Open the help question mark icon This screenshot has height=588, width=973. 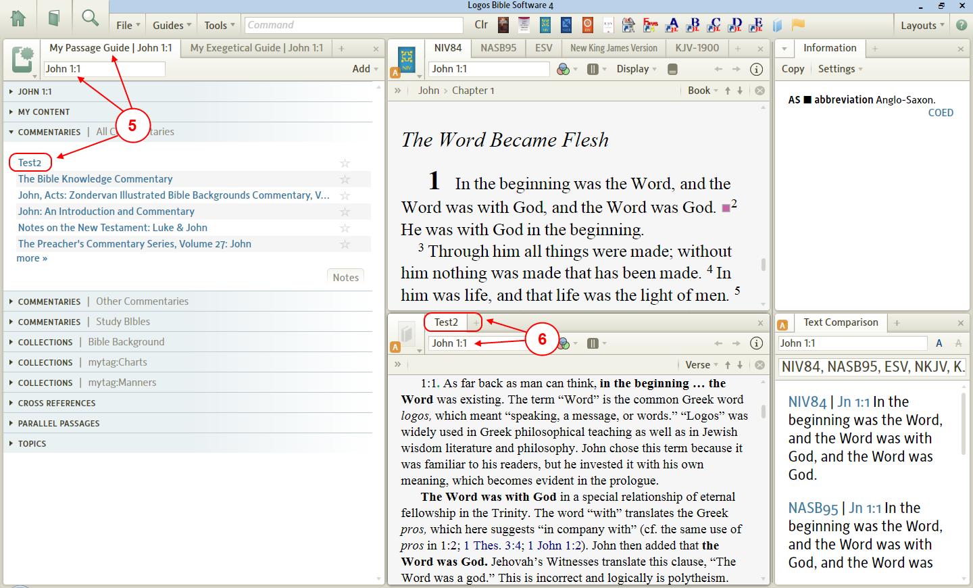pos(961,25)
